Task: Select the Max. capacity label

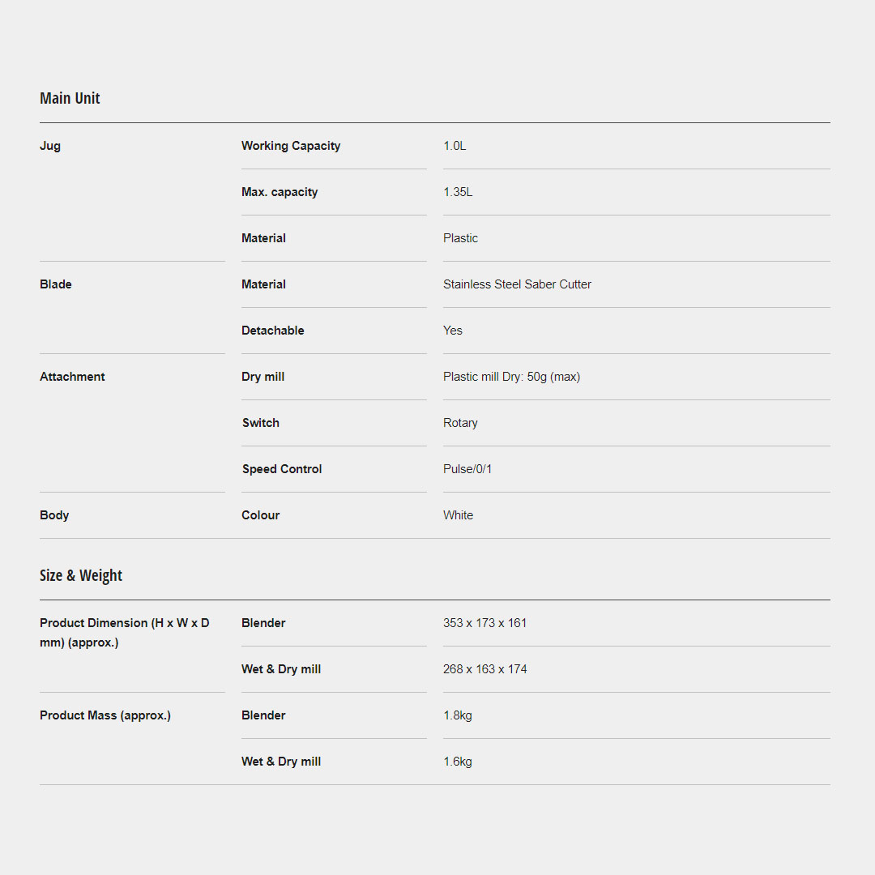Action: [x=280, y=192]
